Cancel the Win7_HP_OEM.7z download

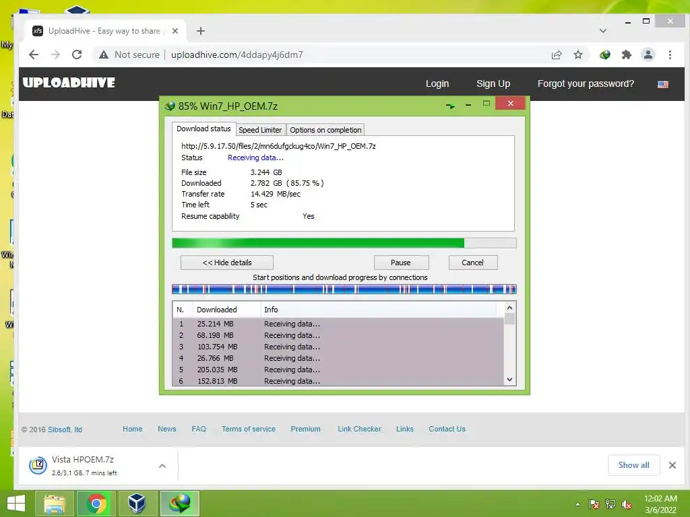(x=473, y=263)
